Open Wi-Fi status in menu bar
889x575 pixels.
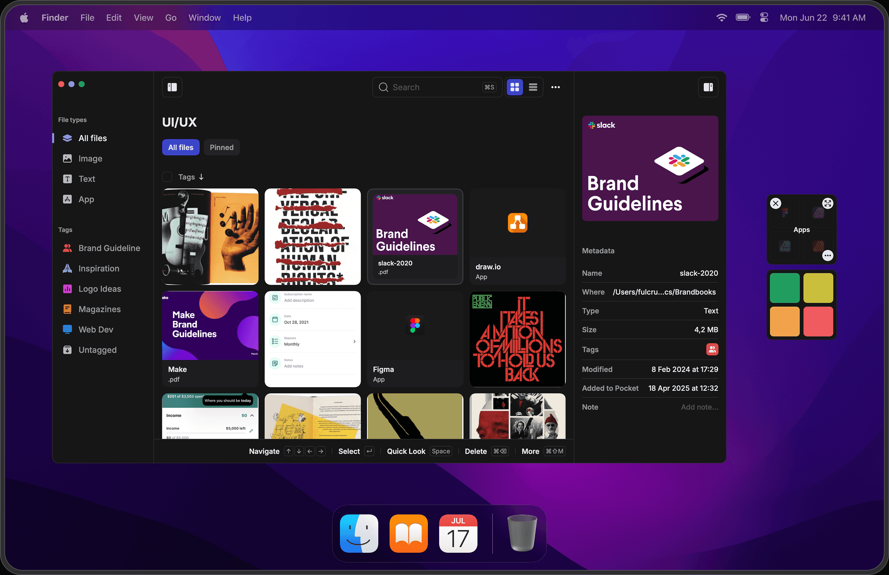[x=721, y=18]
